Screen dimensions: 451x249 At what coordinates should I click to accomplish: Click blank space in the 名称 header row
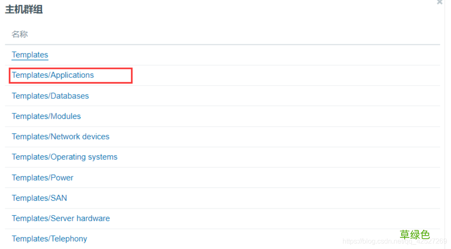(x=257, y=34)
